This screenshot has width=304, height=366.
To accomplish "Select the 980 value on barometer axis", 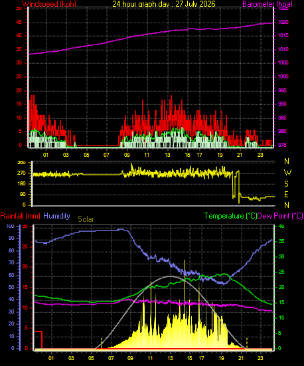I will [x=282, y=131].
